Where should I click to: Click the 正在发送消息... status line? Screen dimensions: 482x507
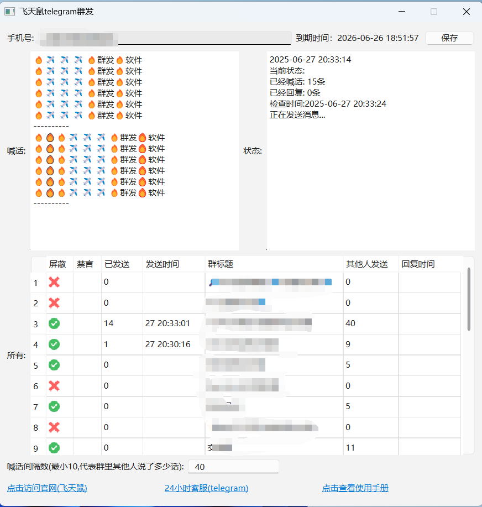coord(297,115)
